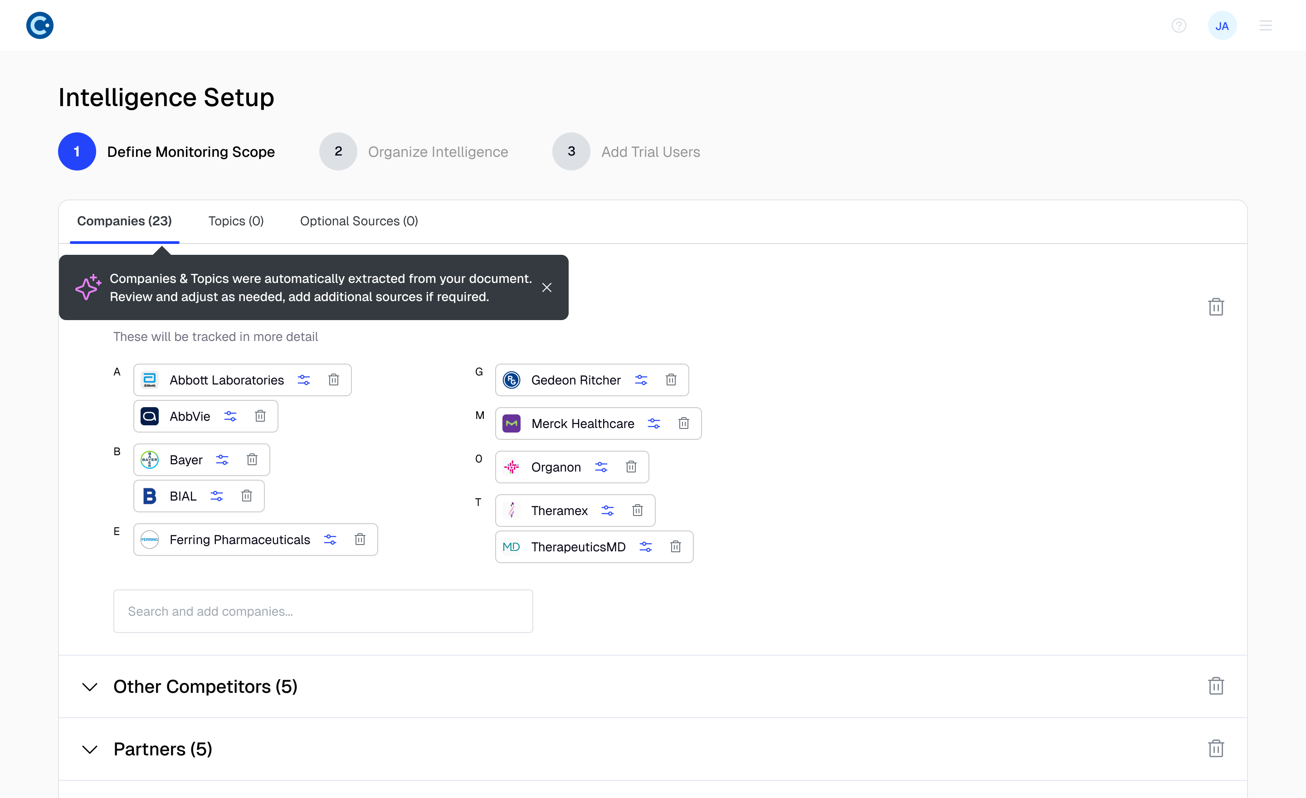Click the Gedeon Ritcher company name
The height and width of the screenshot is (798, 1306).
tap(575, 380)
